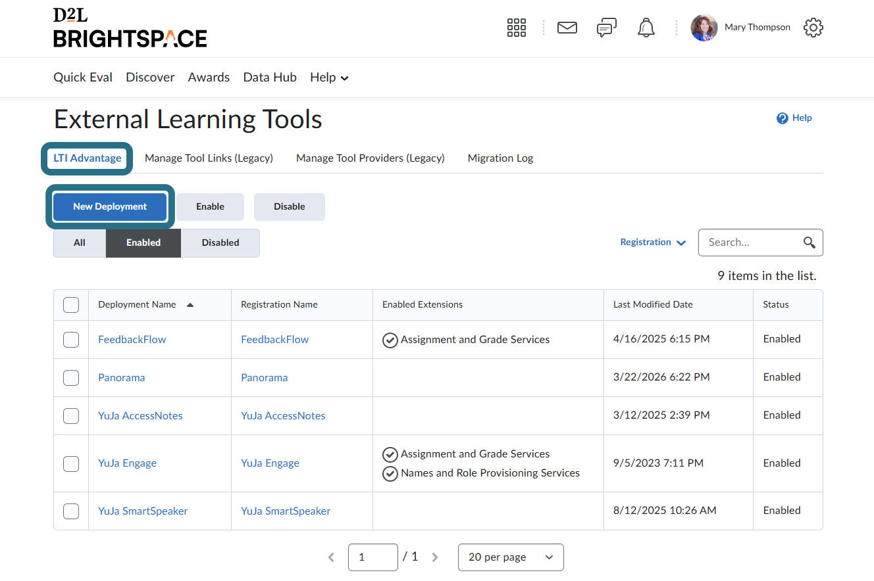Check the YuJa Engage row checkbox
The image size is (874, 581).
[71, 463]
